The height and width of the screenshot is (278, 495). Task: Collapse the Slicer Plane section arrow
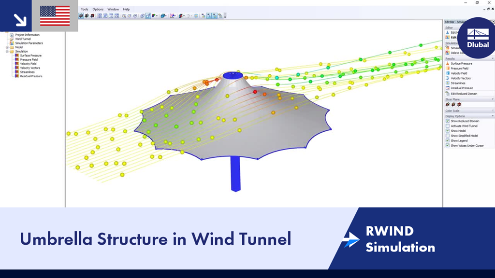pos(493,99)
